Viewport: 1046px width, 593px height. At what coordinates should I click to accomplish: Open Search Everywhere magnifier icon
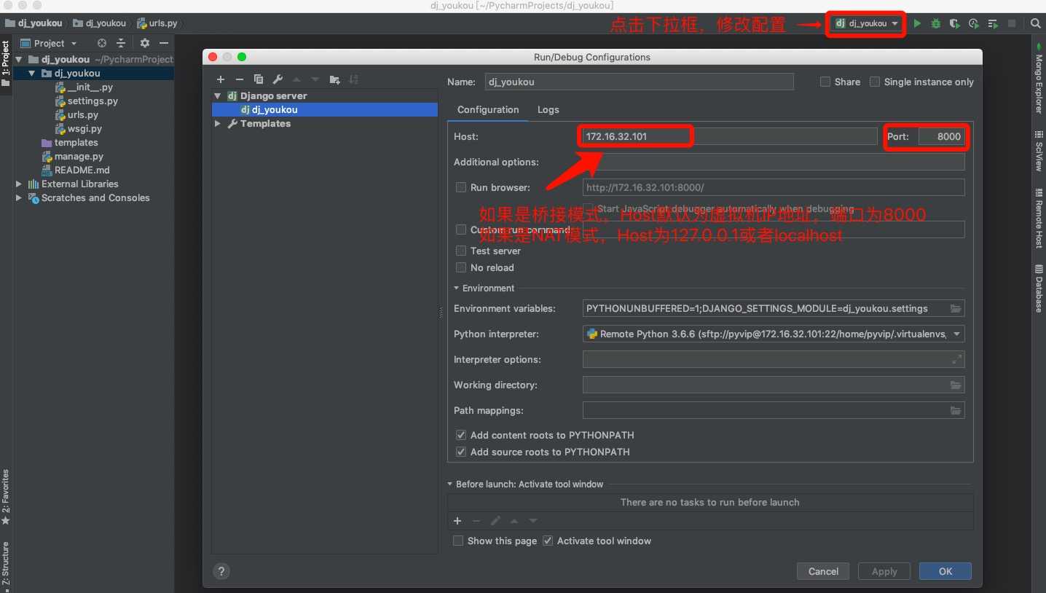(1035, 23)
